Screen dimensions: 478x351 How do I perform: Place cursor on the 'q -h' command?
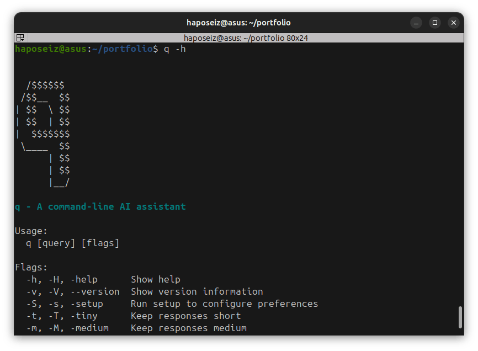tap(174, 49)
